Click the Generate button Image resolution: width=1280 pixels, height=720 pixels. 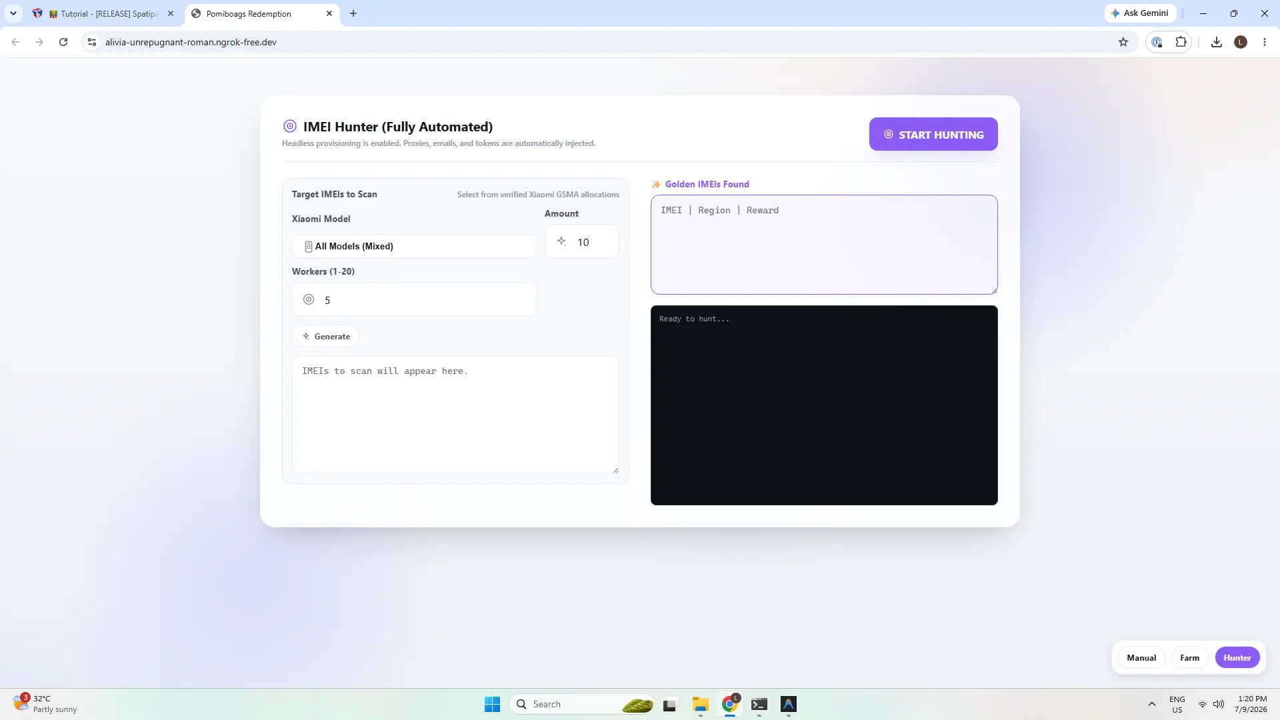(326, 336)
